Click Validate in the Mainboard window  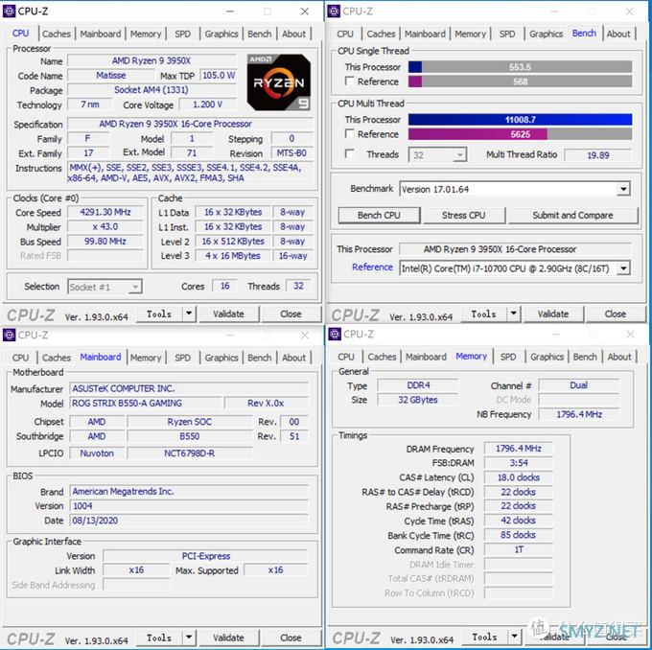pyautogui.click(x=229, y=638)
